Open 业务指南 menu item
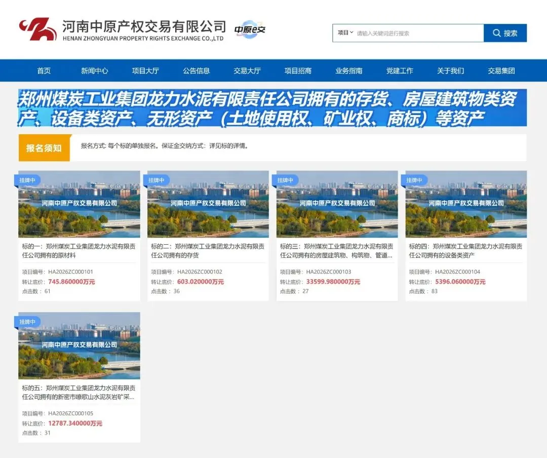547x458 pixels. 349,71
